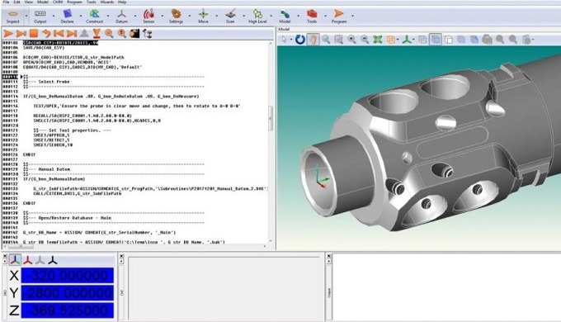Expand the Output dropdown arrow

[x=54, y=16]
